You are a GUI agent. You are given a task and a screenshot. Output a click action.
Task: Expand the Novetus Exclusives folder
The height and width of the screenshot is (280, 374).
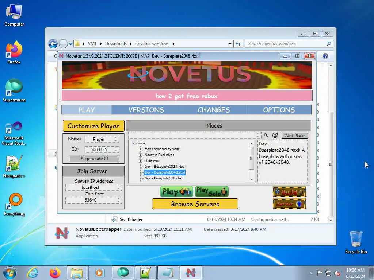141,155
